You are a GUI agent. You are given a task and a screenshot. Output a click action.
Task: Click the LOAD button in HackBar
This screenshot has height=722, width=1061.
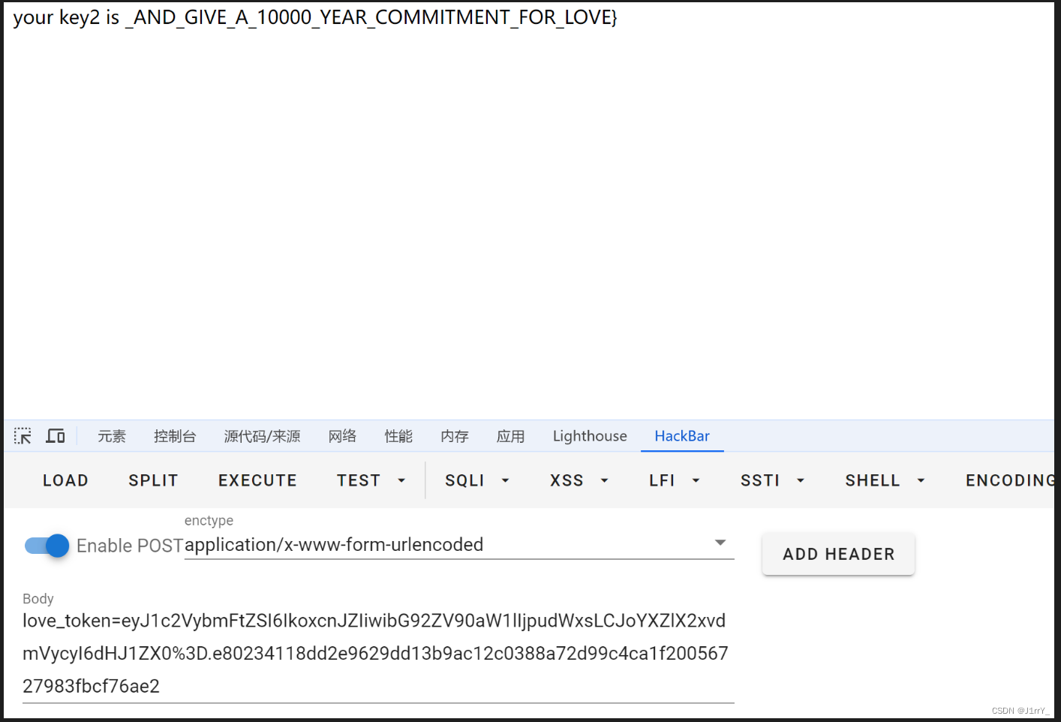coord(66,480)
